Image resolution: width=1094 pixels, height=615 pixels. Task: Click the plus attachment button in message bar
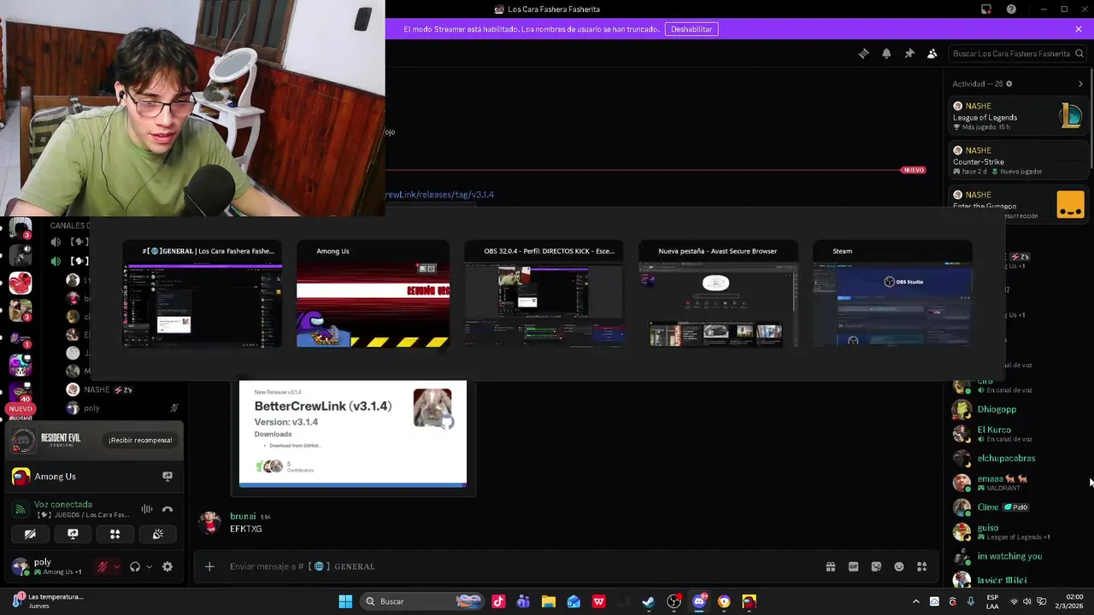click(x=209, y=566)
